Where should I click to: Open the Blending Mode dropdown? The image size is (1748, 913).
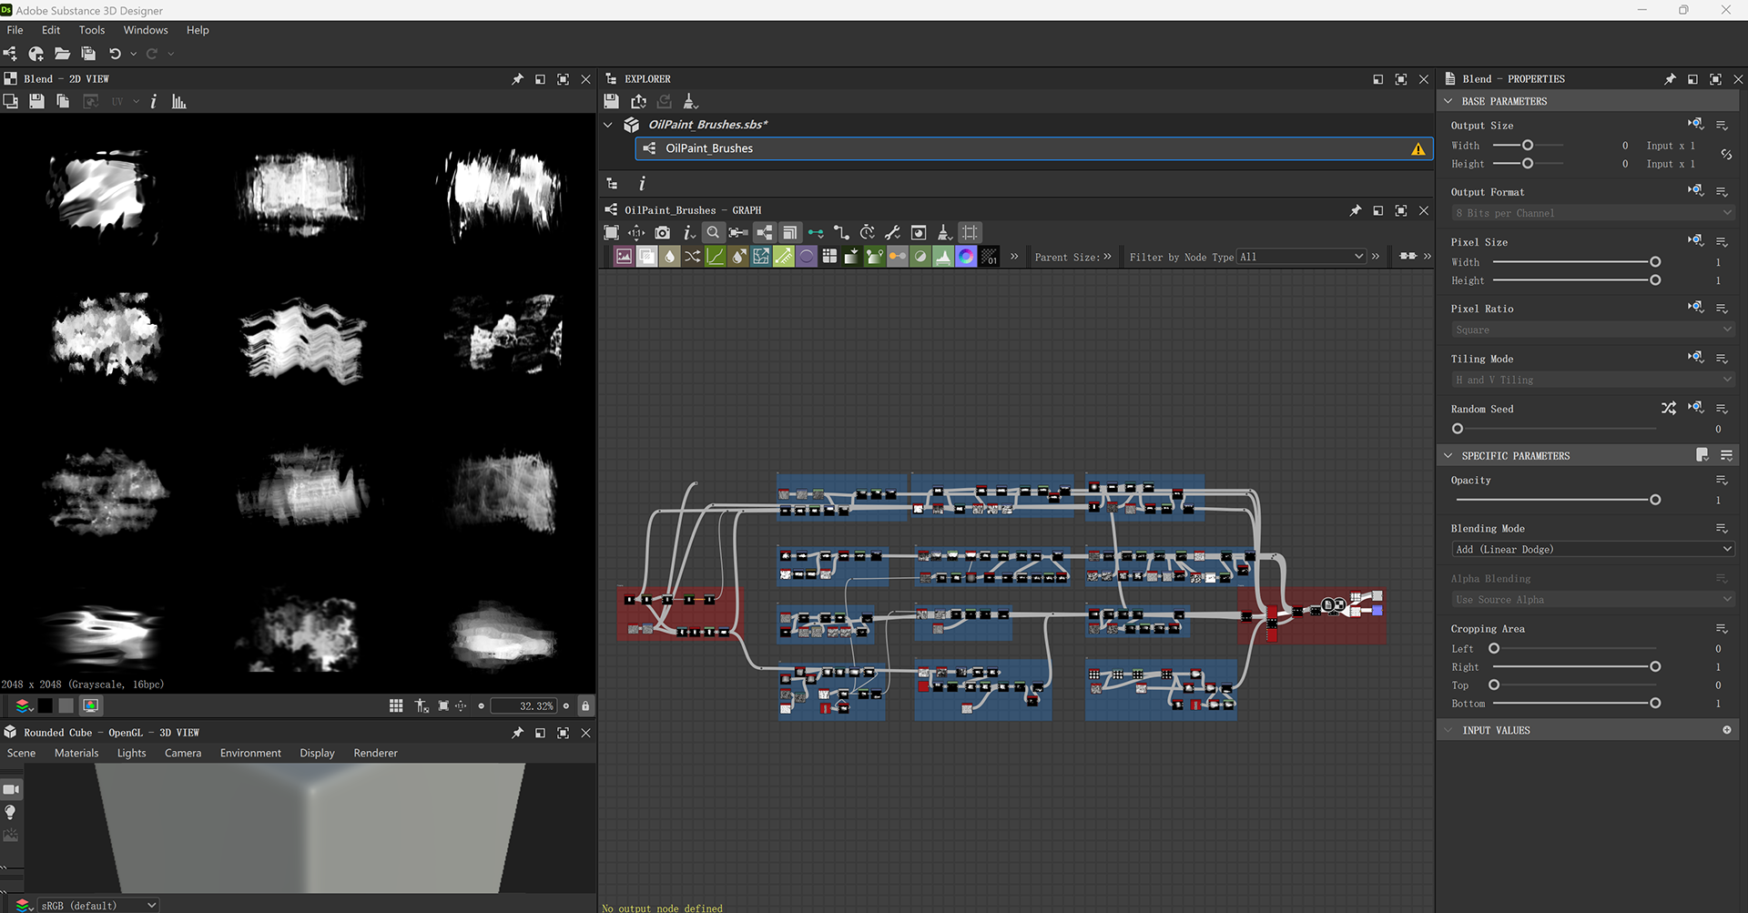pyautogui.click(x=1592, y=549)
